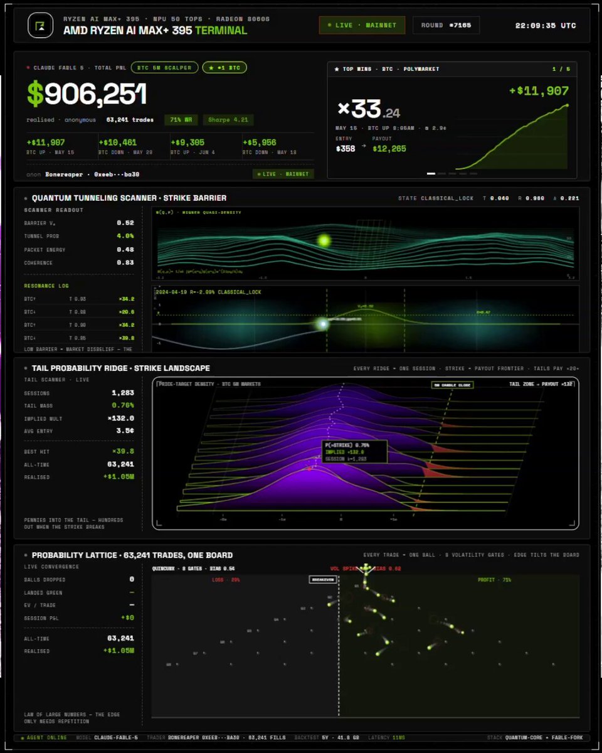
Task: Click the active carousel indicator under the chart
Action: pyautogui.click(x=431, y=173)
